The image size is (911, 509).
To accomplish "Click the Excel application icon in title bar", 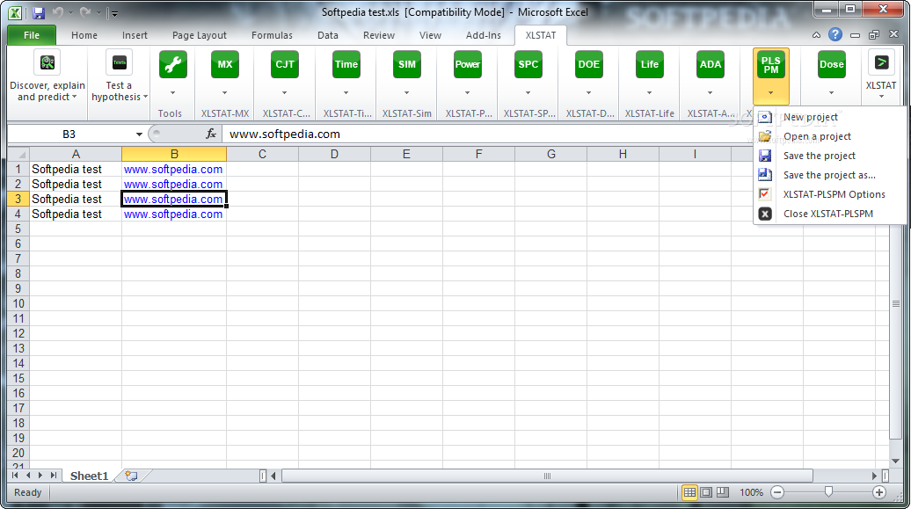I will pos(15,13).
